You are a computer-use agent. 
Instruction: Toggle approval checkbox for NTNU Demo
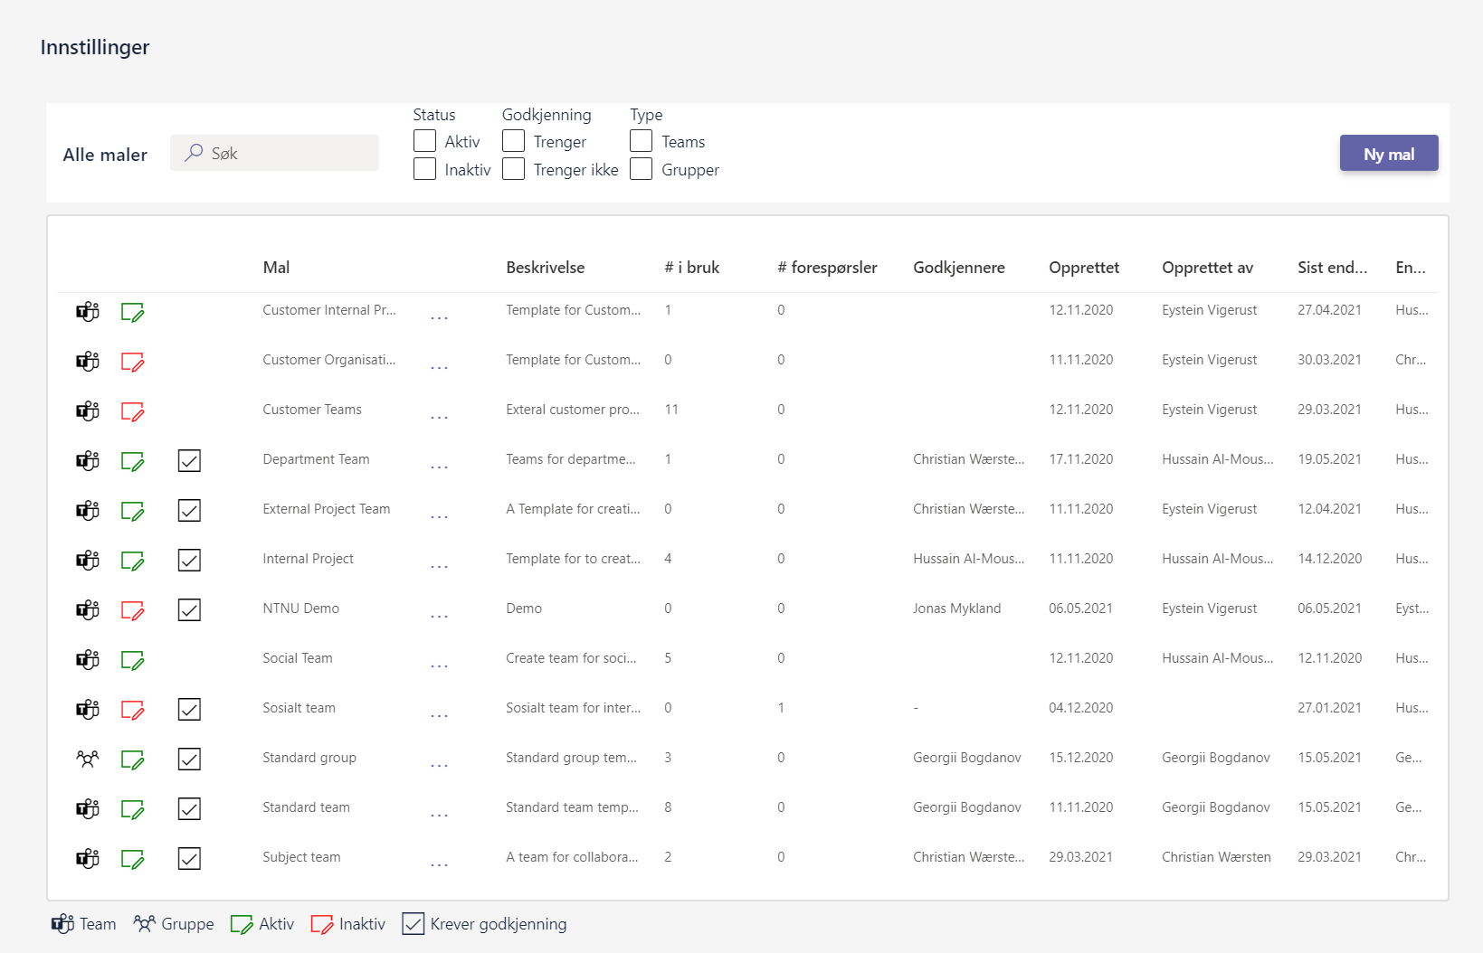pos(189,610)
